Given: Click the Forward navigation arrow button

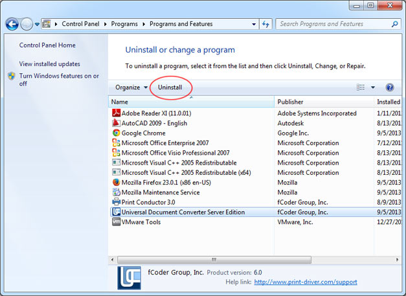Looking at the screenshot, I should (27, 25).
